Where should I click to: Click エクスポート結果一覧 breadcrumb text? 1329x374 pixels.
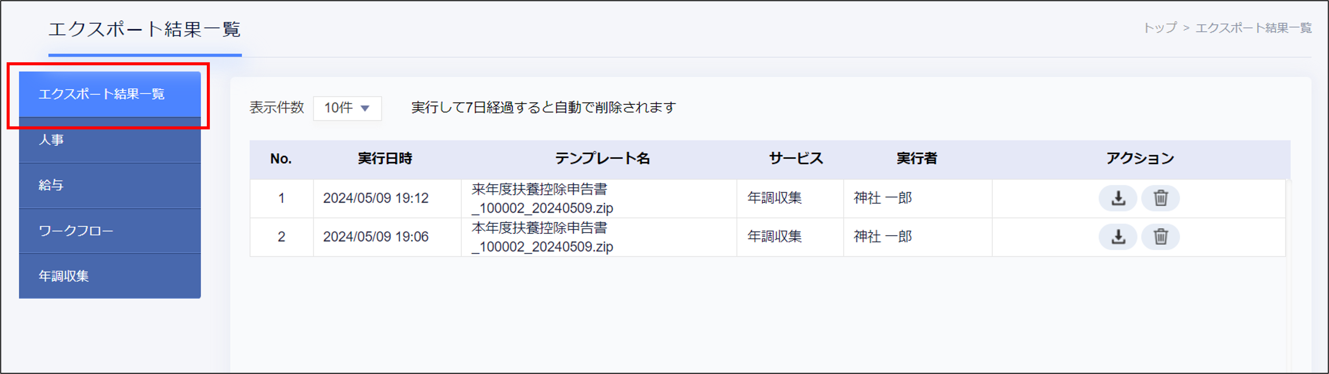coord(1253,28)
